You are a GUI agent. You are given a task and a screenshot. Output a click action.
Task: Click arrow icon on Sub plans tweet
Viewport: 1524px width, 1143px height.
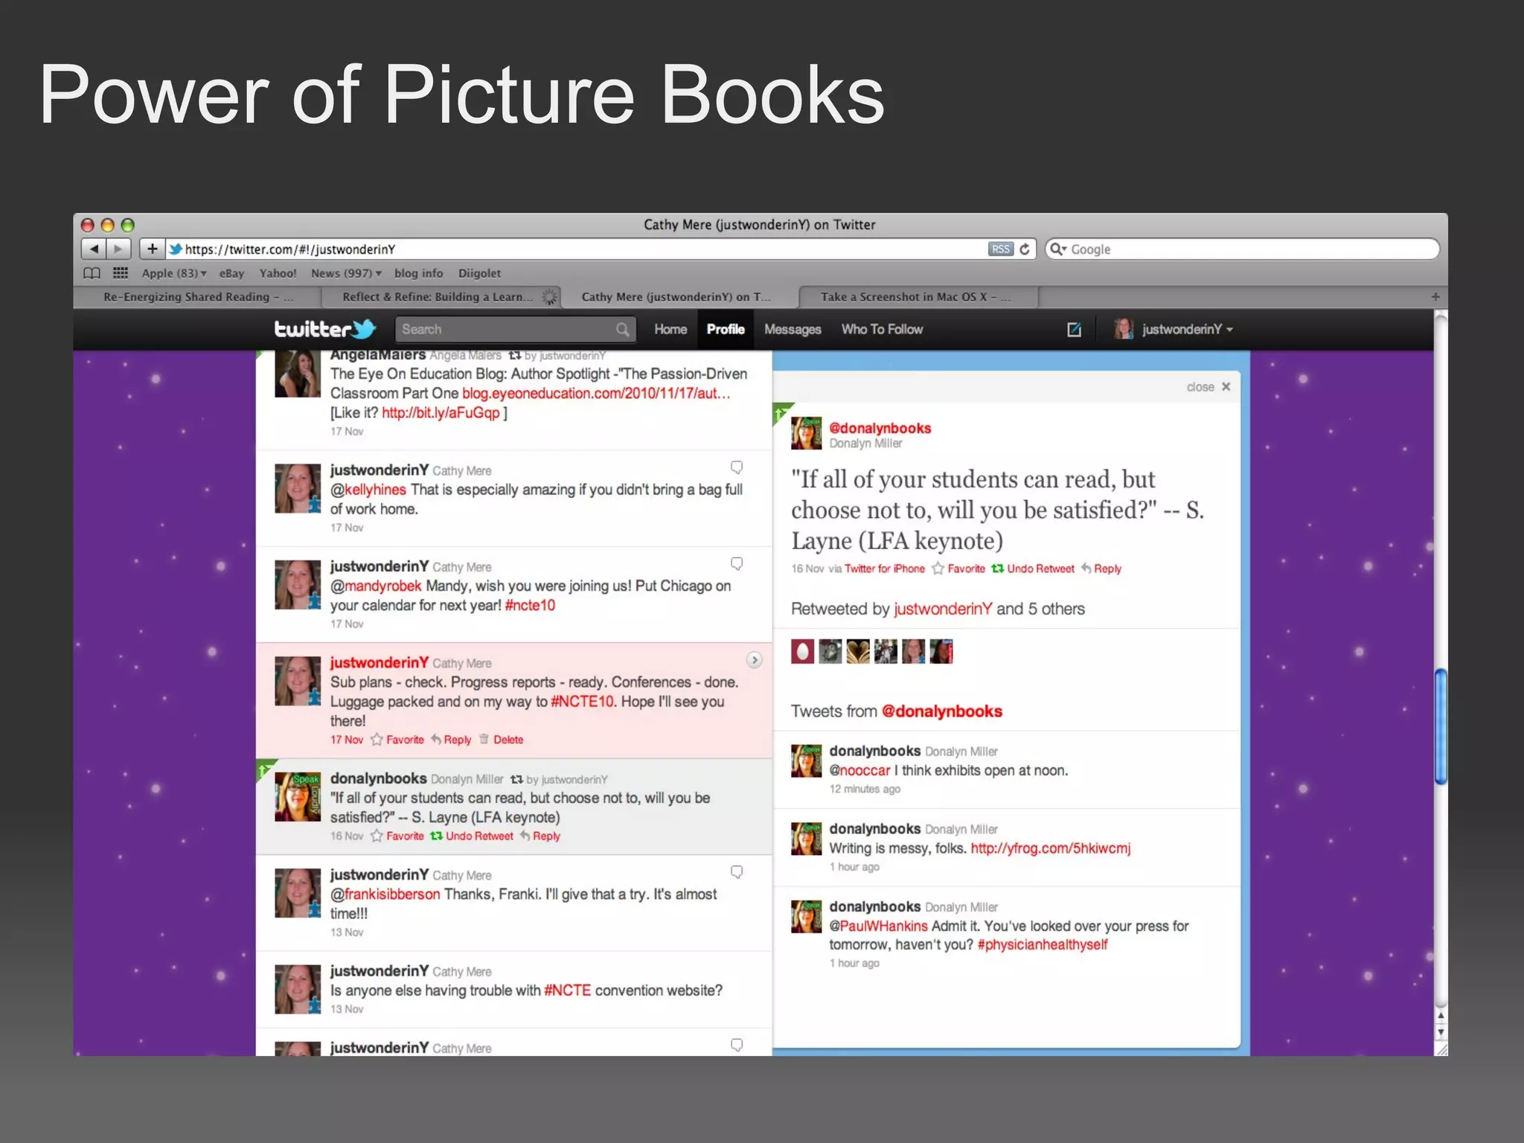tap(754, 660)
